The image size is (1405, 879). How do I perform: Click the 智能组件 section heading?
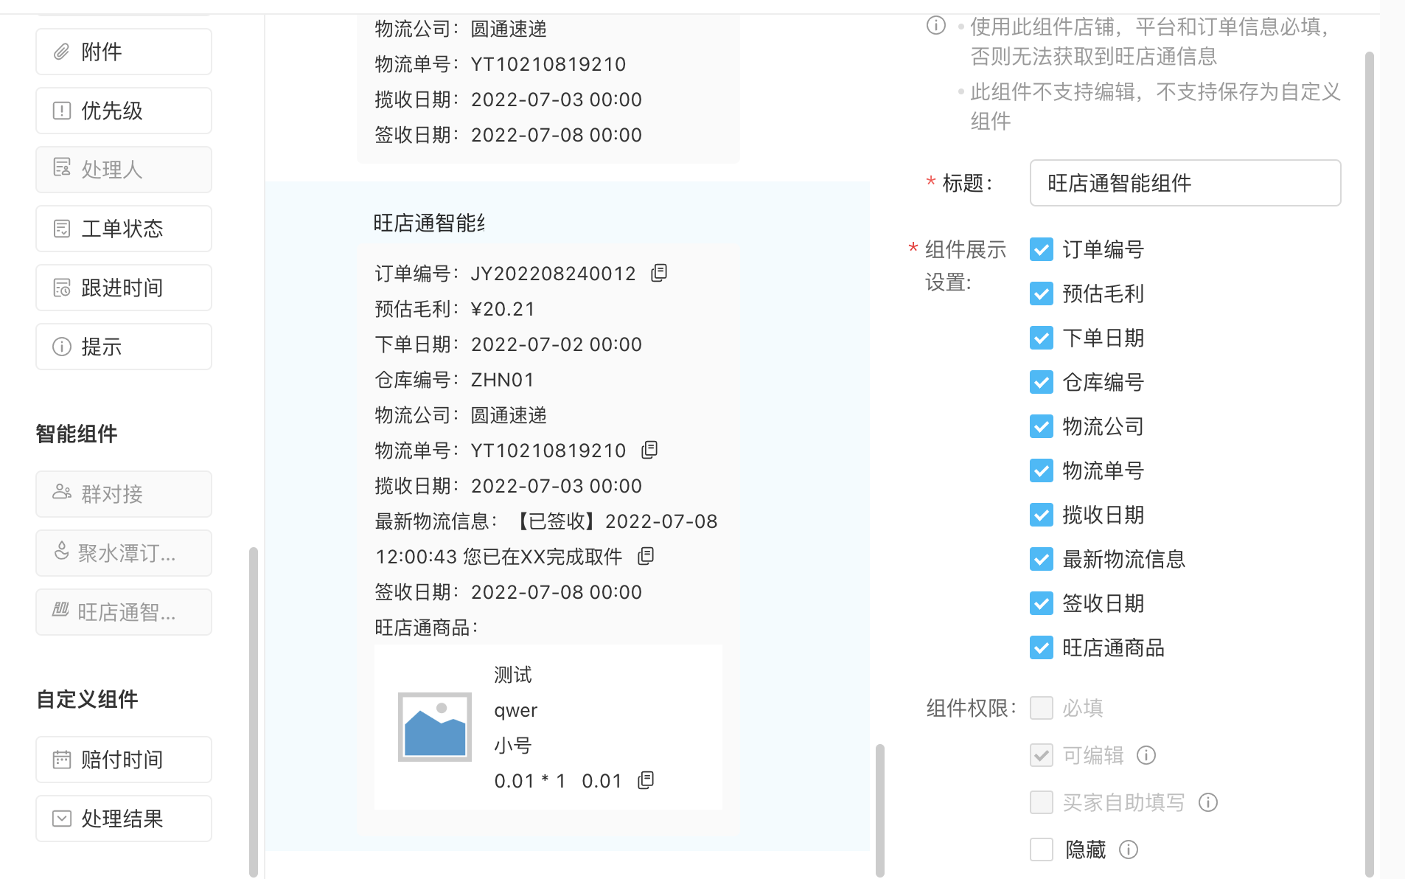pos(77,434)
